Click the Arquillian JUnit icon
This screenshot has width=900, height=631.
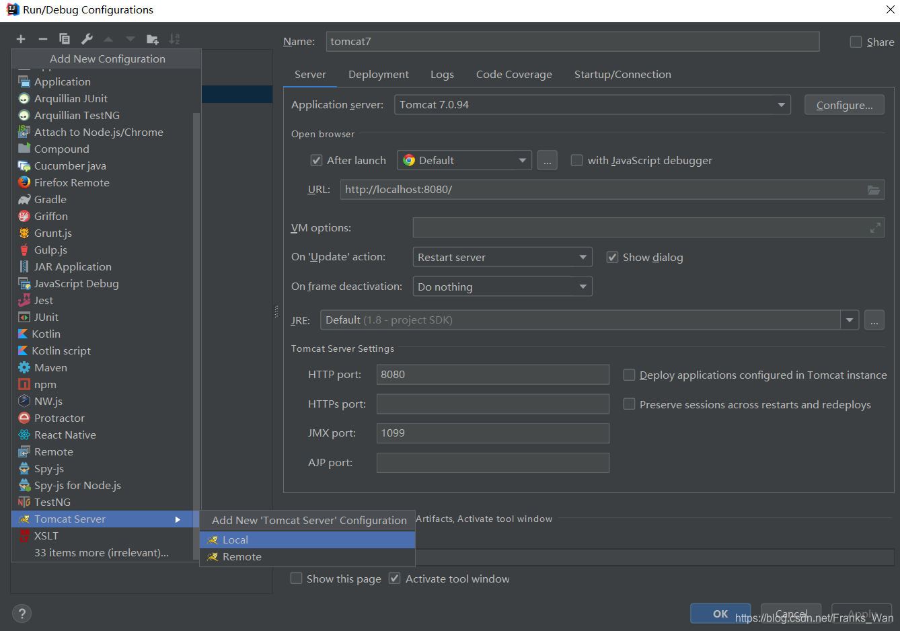[24, 98]
